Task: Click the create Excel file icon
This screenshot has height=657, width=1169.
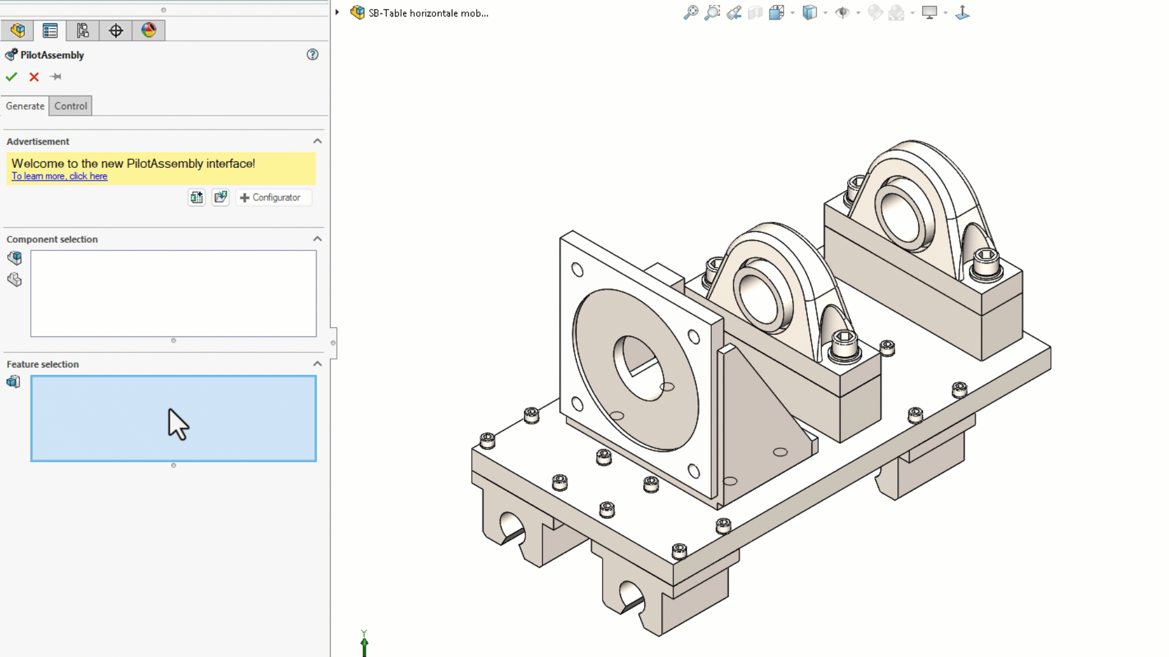Action: point(196,198)
